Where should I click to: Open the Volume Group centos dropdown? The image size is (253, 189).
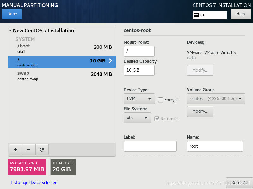(x=216, y=99)
